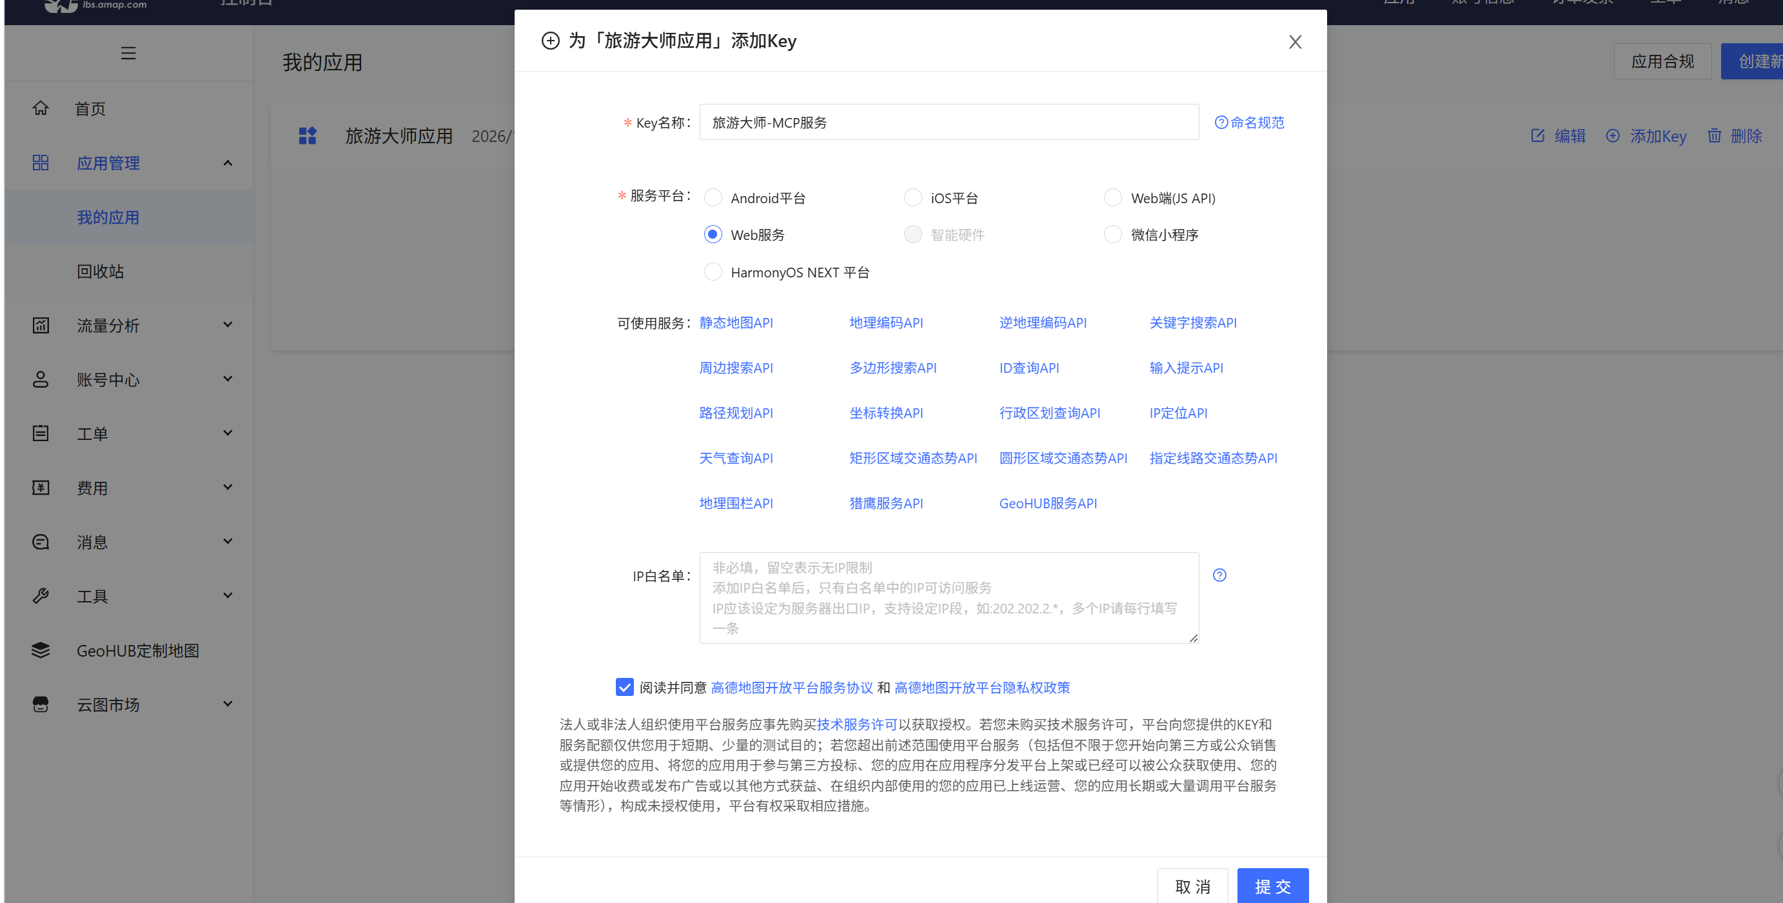1783x903 pixels.
Task: Open the 回收站 sidebar item
Action: coord(101,272)
